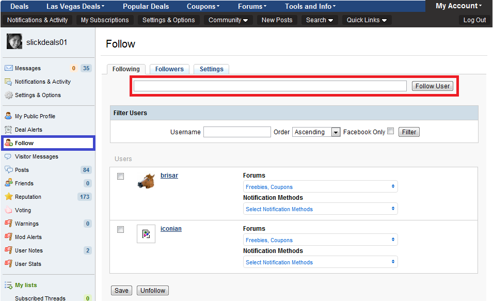
Task: Click the Voting thumbs icon
Action: tap(8, 210)
